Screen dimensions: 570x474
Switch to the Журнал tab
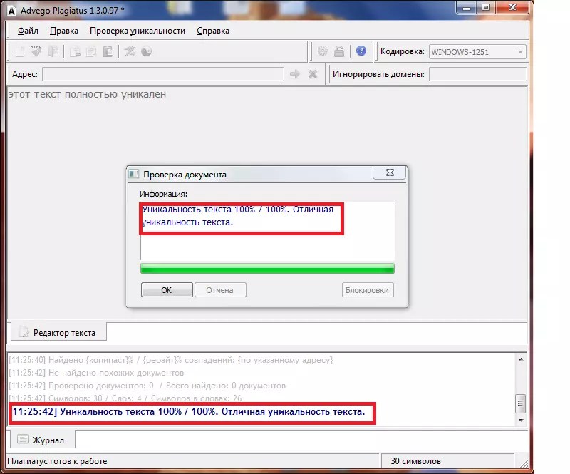point(43,440)
